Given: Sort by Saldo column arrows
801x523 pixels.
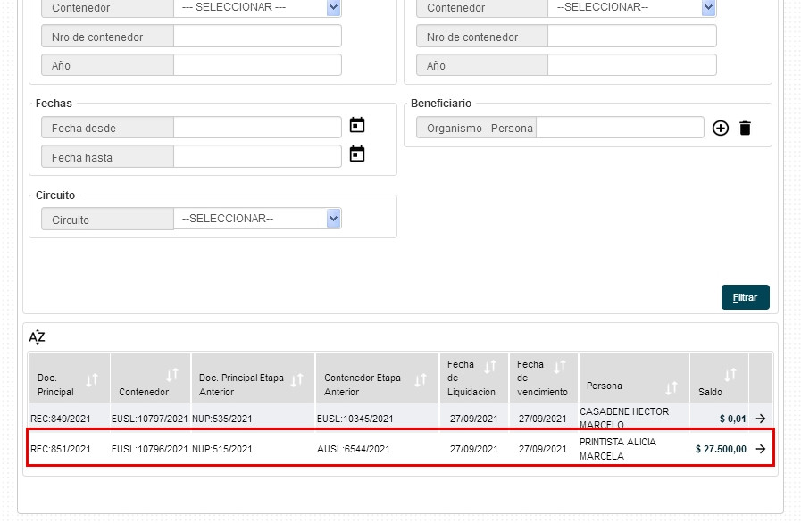Looking at the screenshot, I should (730, 374).
